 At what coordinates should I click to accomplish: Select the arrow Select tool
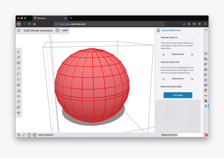18,52
